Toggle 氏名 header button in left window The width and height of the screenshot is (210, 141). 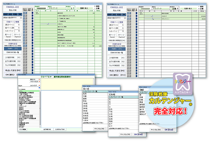coord(10,14)
